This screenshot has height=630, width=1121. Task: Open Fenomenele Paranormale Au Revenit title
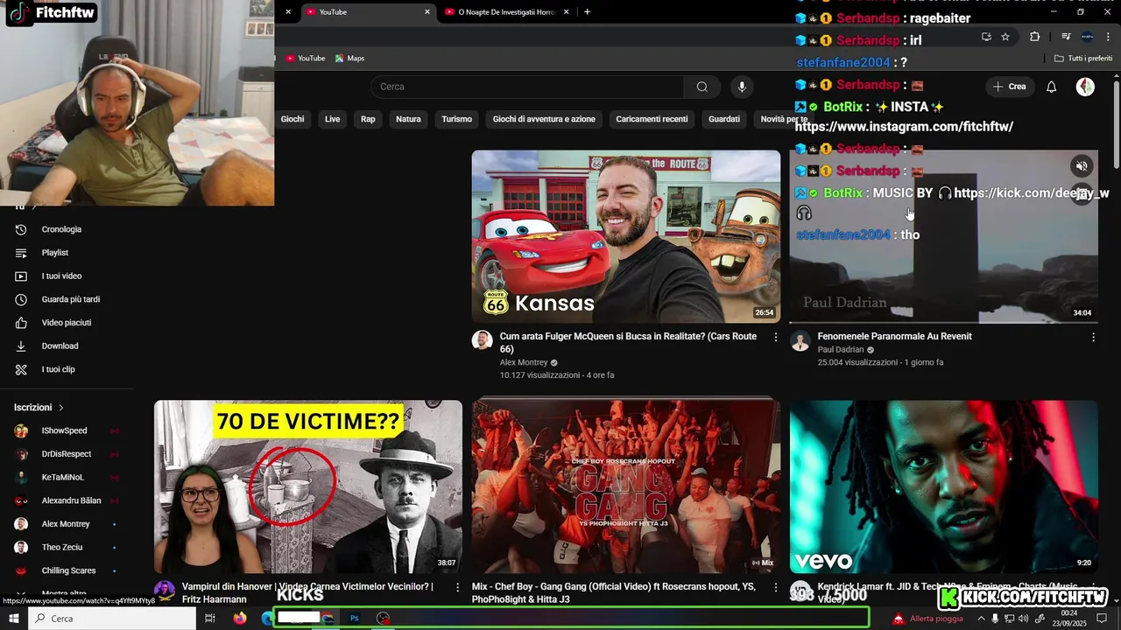point(894,336)
